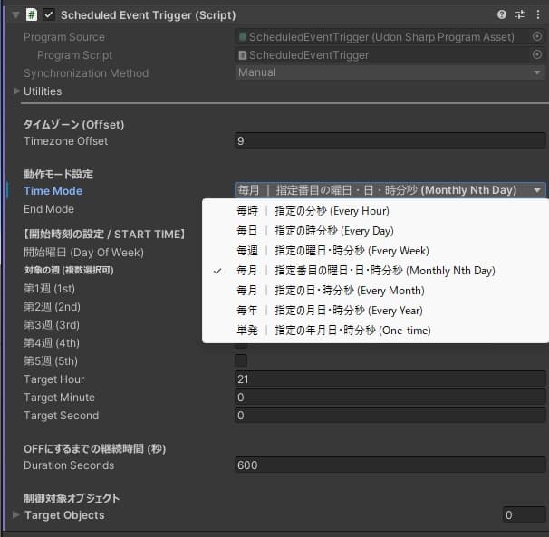Click the Target Objects size field
The image size is (549, 537).
click(524, 515)
